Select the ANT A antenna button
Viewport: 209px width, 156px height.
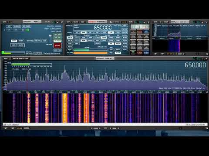(21, 41)
